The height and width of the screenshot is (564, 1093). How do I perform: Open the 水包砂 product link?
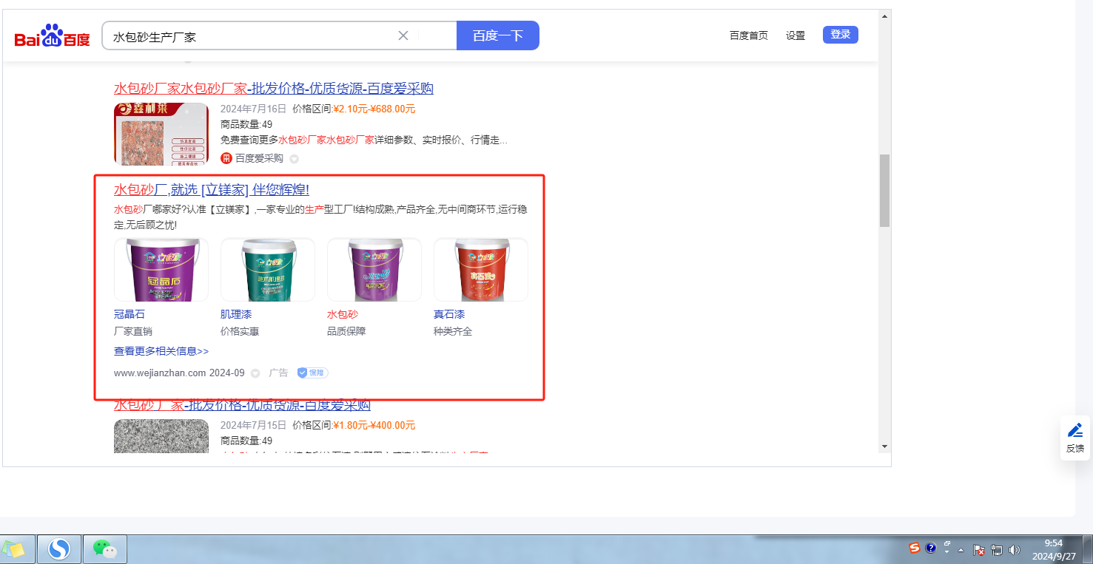(343, 315)
